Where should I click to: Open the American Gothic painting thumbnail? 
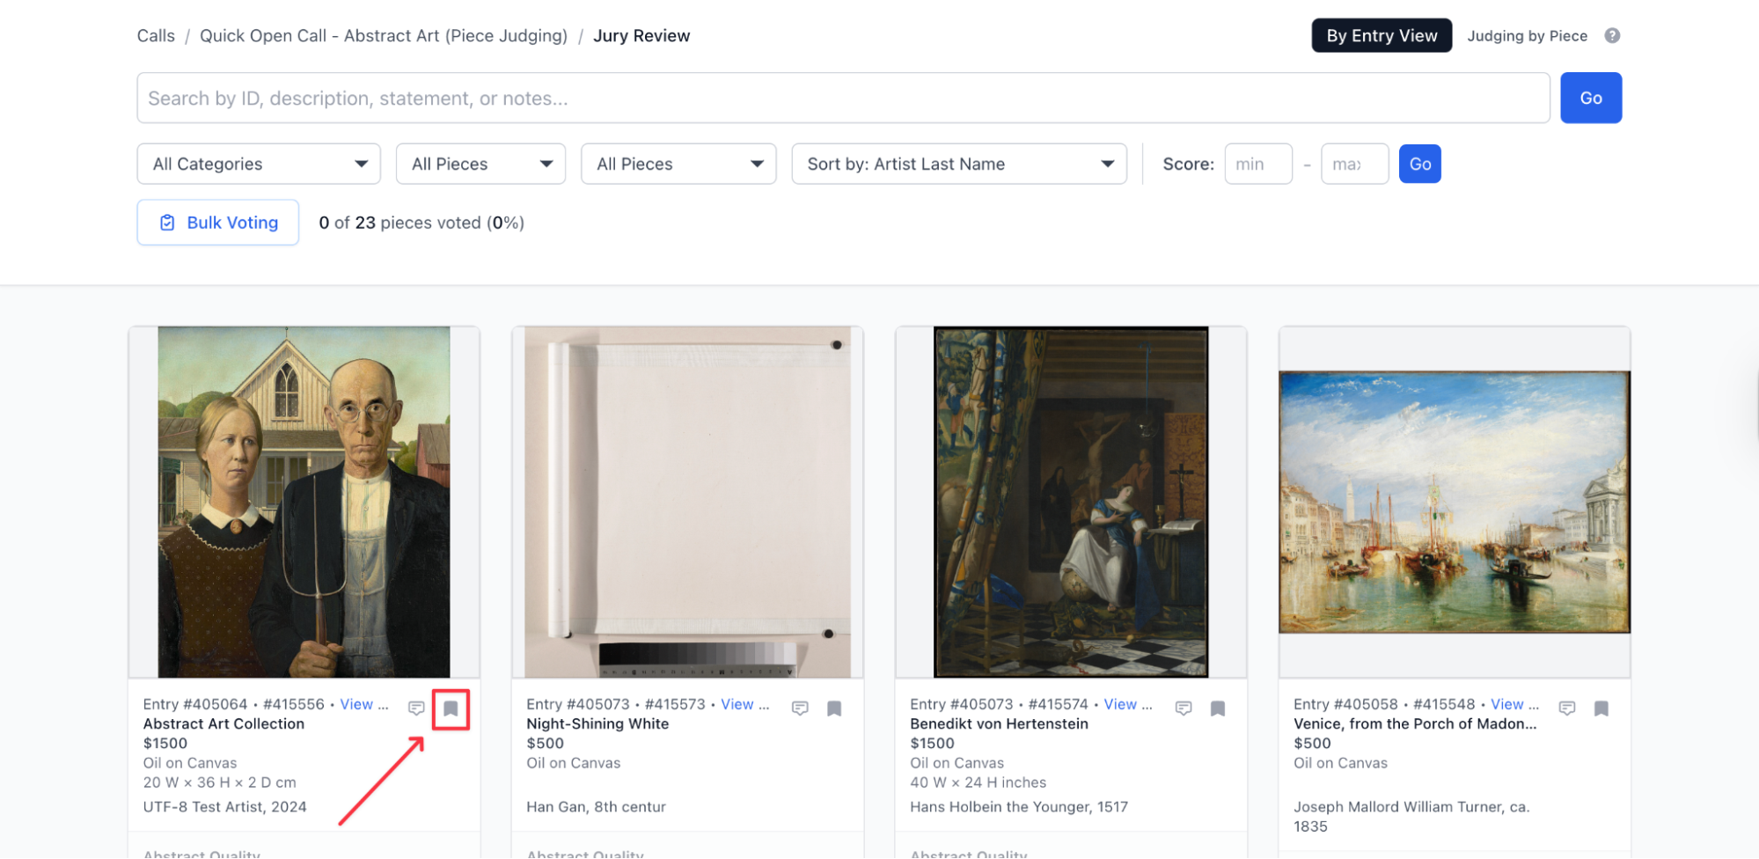[304, 503]
